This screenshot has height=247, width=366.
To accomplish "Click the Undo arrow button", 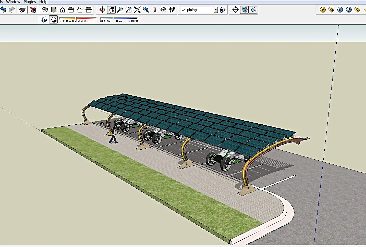I will 3,10.
